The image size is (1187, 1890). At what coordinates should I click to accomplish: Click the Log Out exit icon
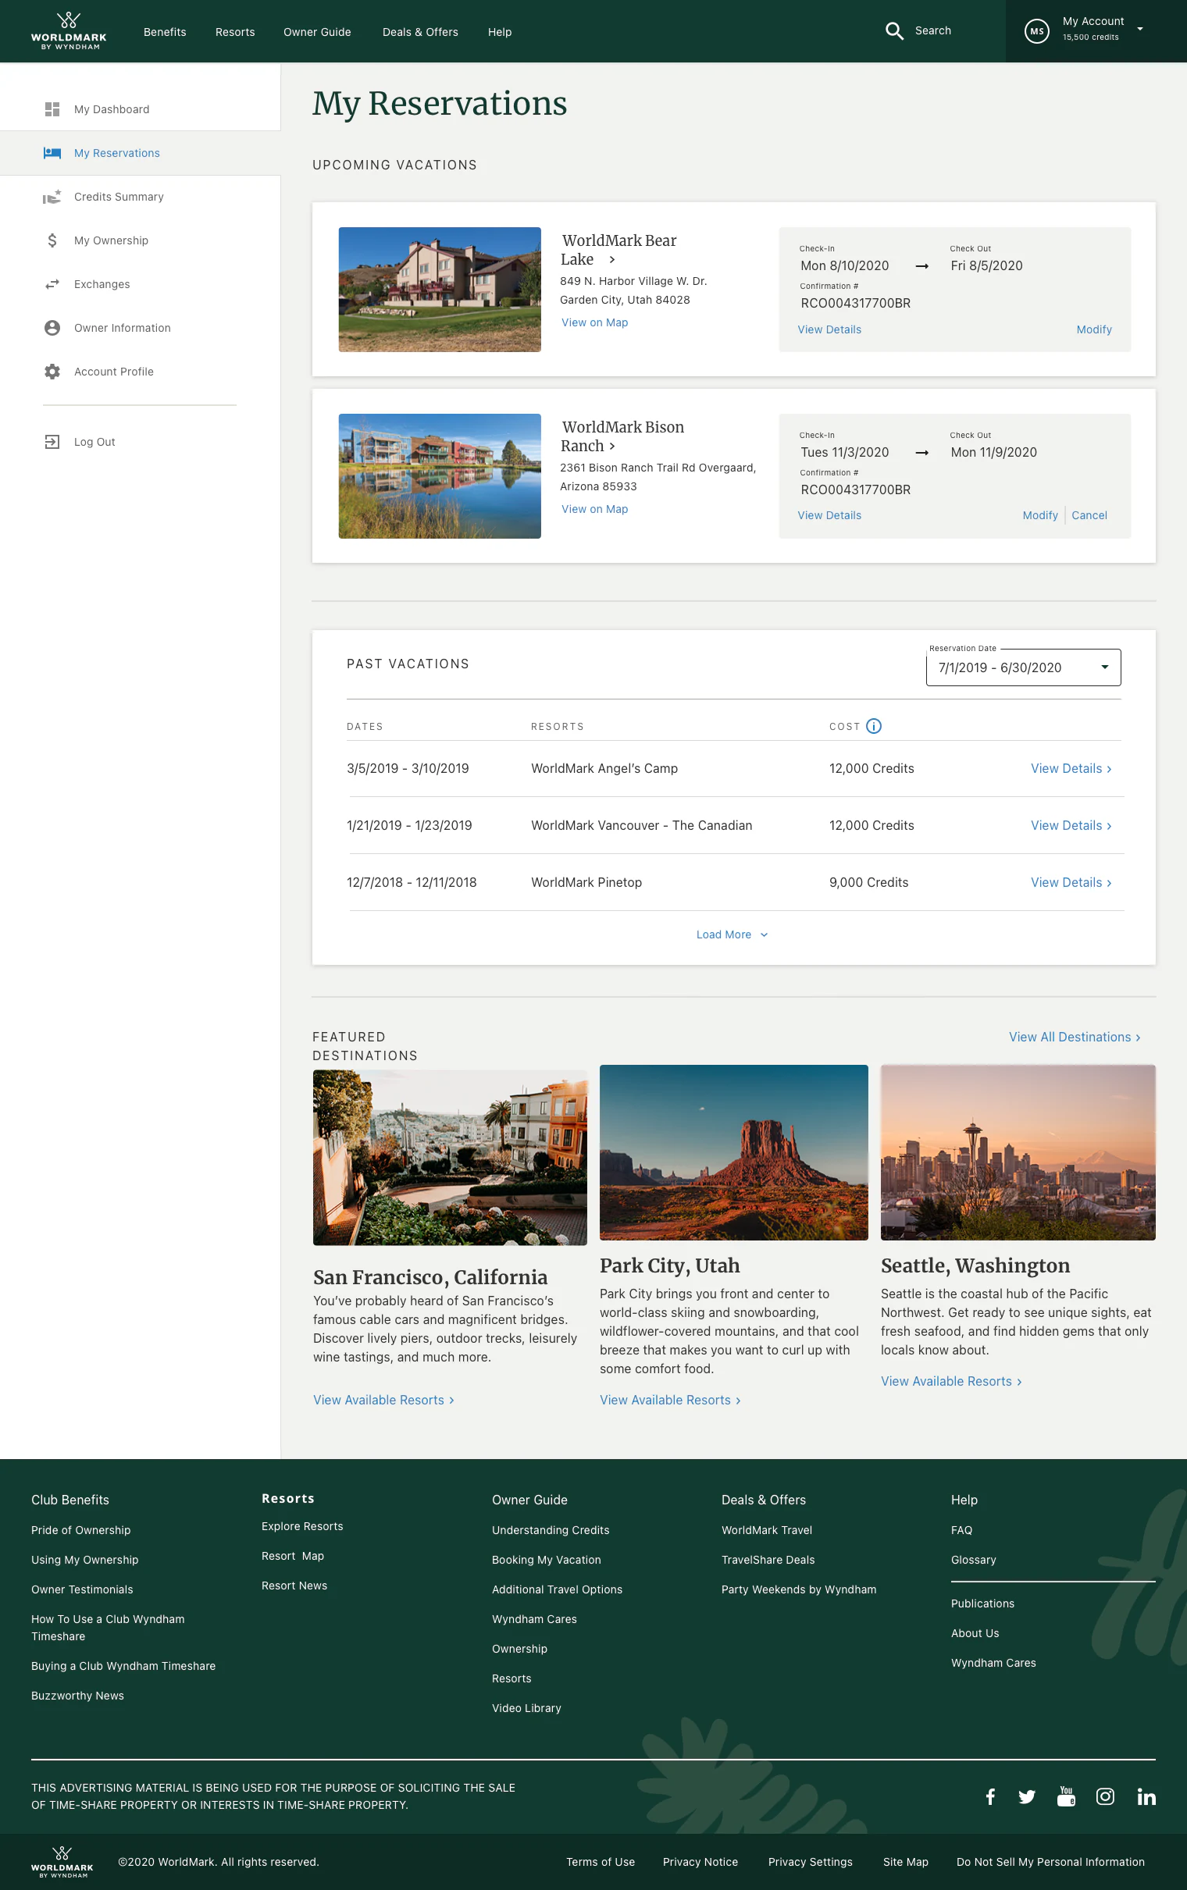(x=52, y=442)
